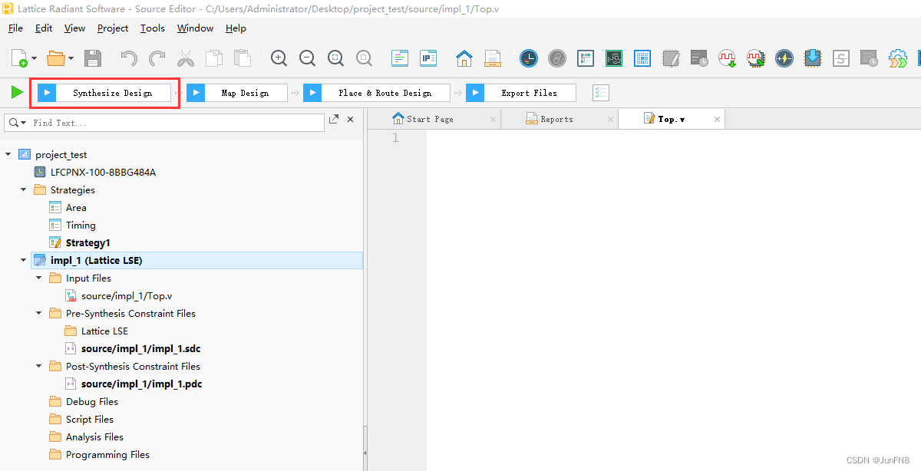Run Map Design
921x471 pixels.
[236, 93]
